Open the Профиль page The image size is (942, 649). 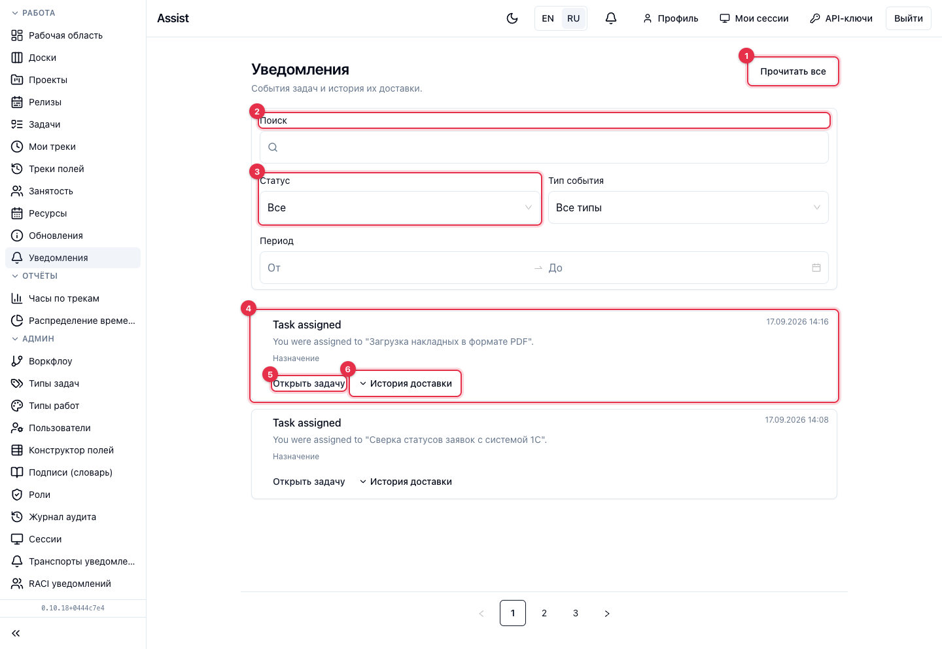(671, 18)
